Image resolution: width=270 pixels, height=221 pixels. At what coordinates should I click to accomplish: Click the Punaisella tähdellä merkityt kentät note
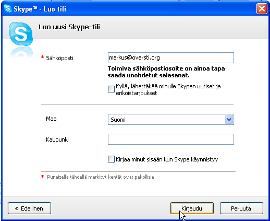click(x=101, y=177)
